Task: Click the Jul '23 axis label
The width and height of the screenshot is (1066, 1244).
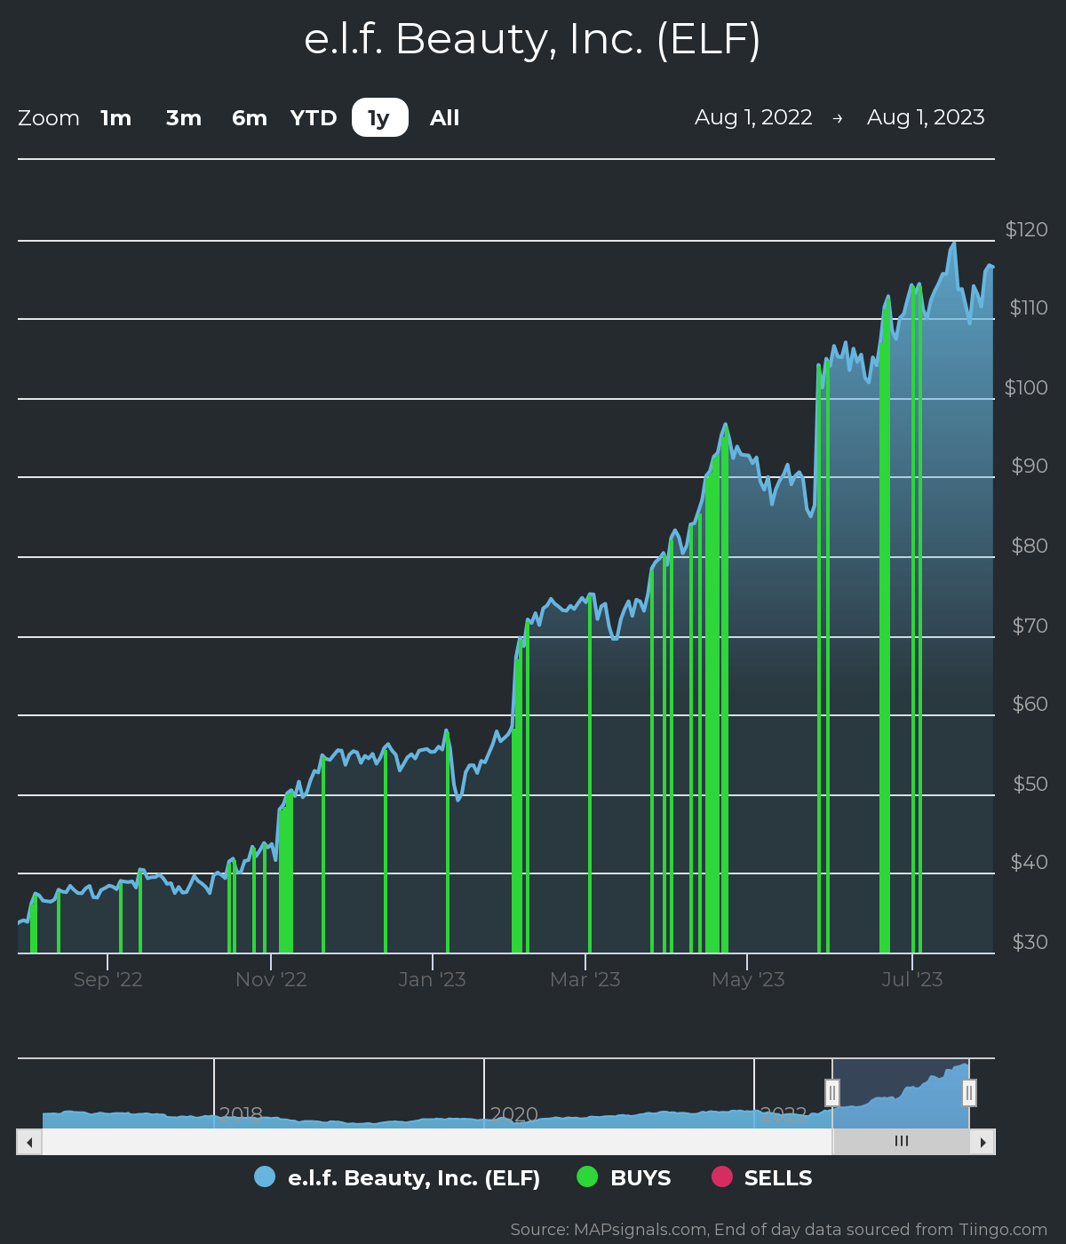Action: (x=912, y=980)
